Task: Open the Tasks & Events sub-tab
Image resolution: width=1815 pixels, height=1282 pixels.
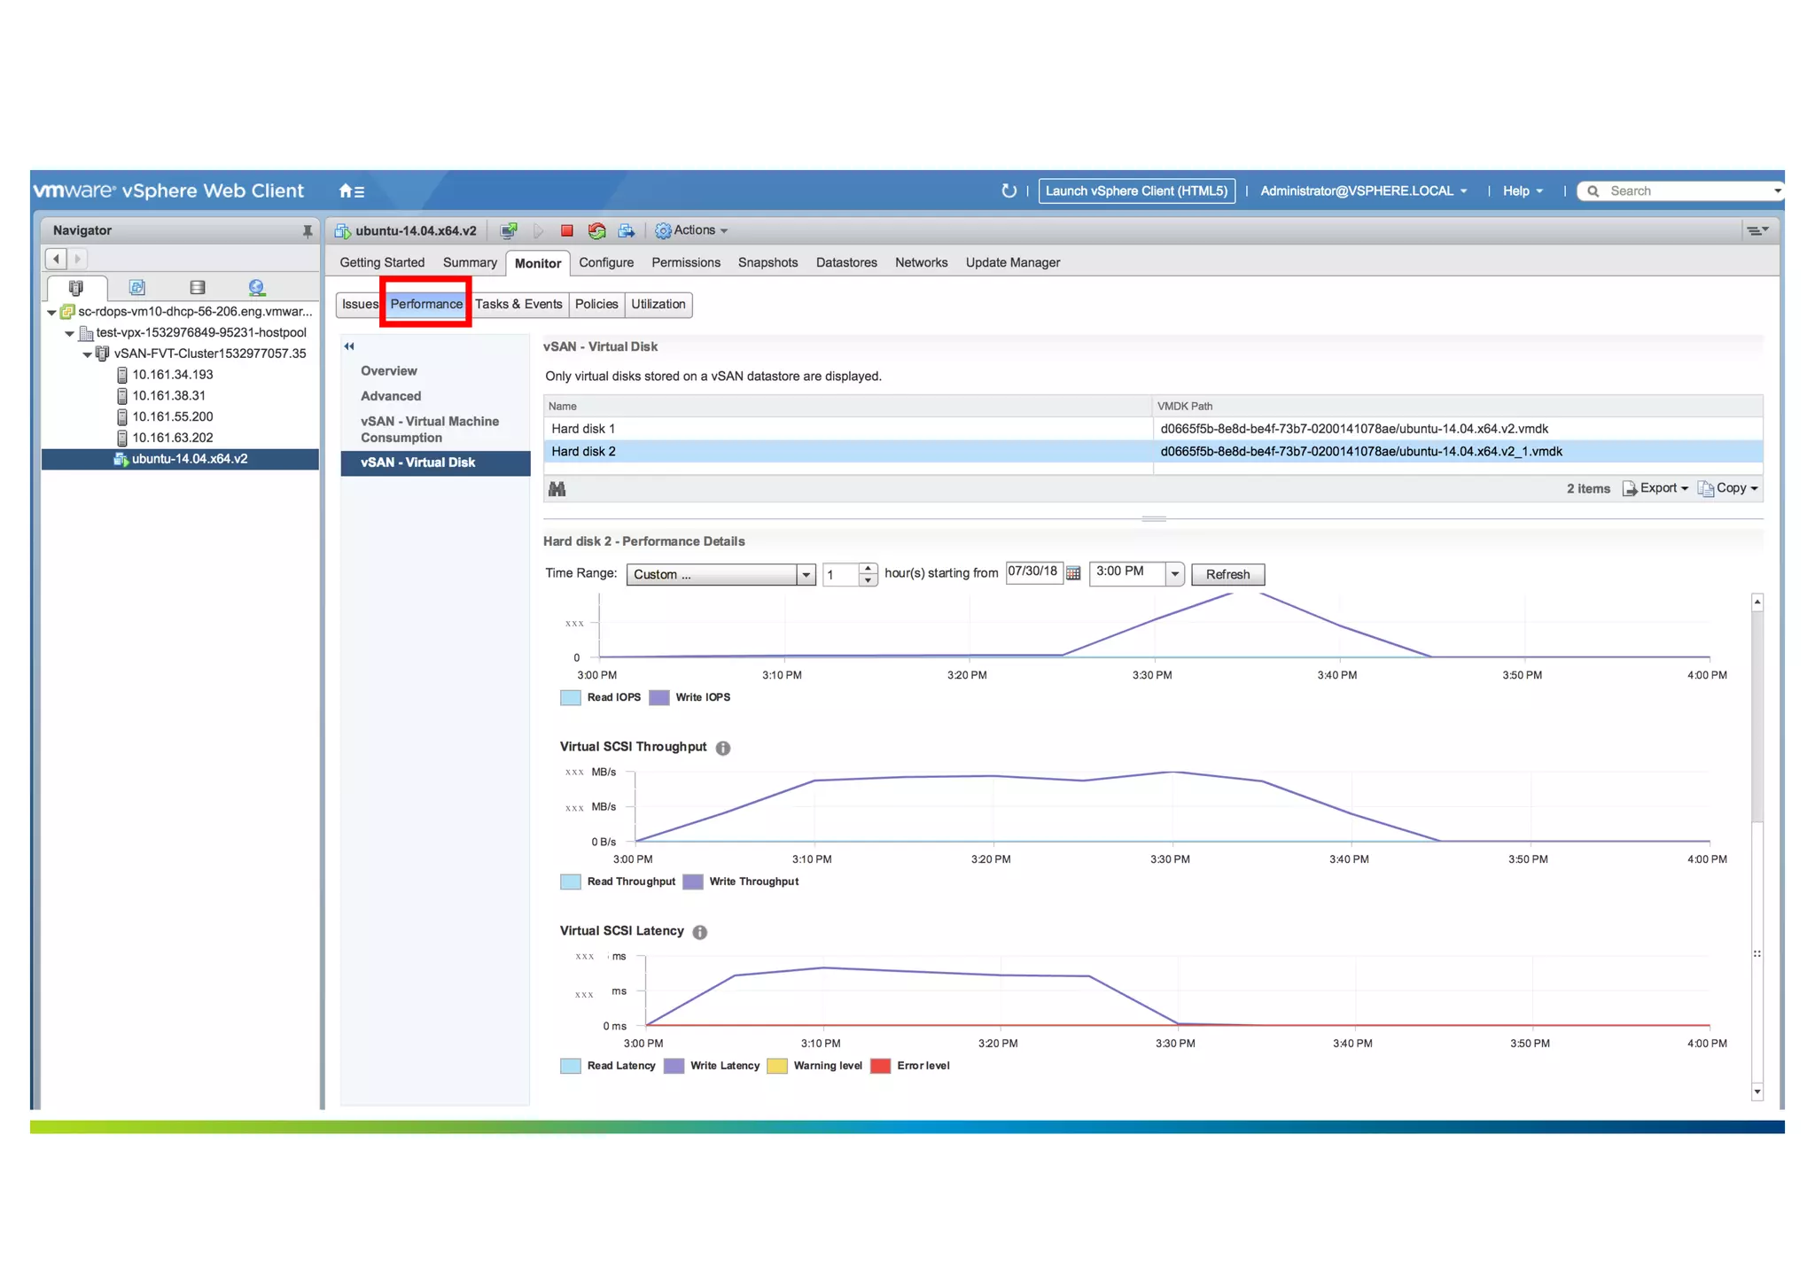Action: click(x=518, y=305)
